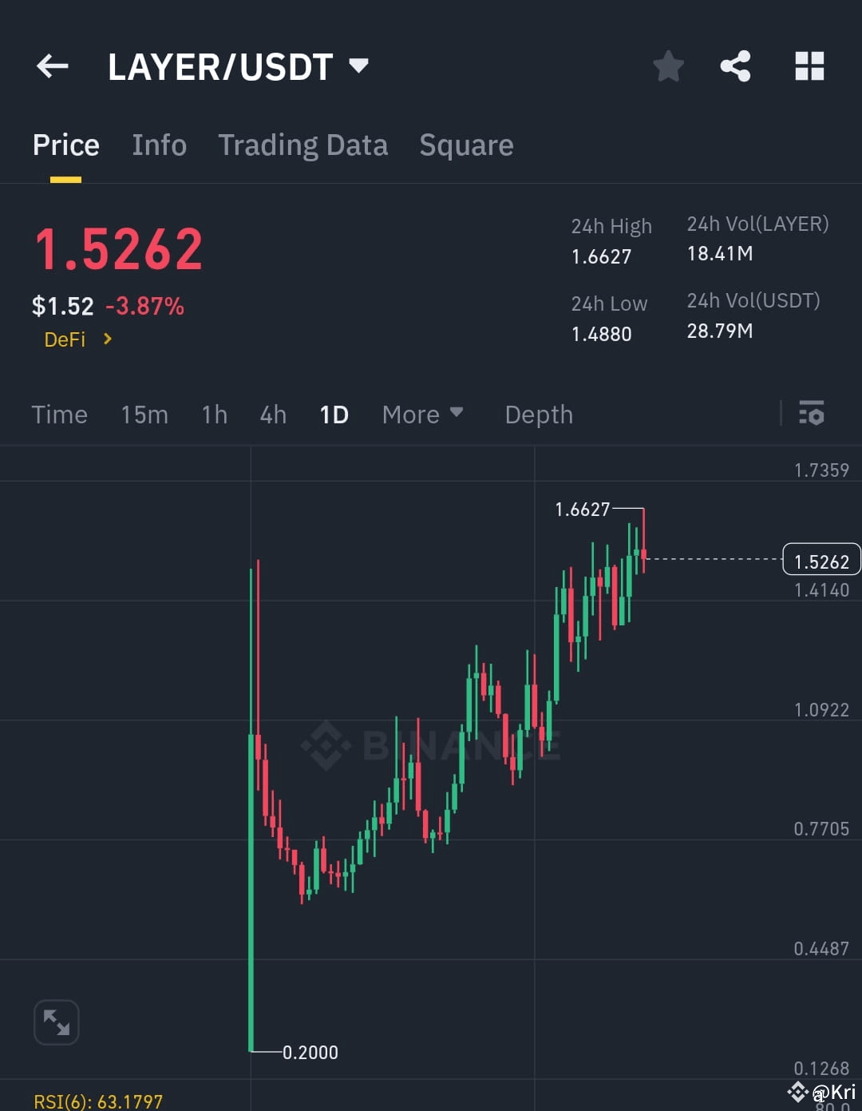Open the share icon

click(x=734, y=67)
